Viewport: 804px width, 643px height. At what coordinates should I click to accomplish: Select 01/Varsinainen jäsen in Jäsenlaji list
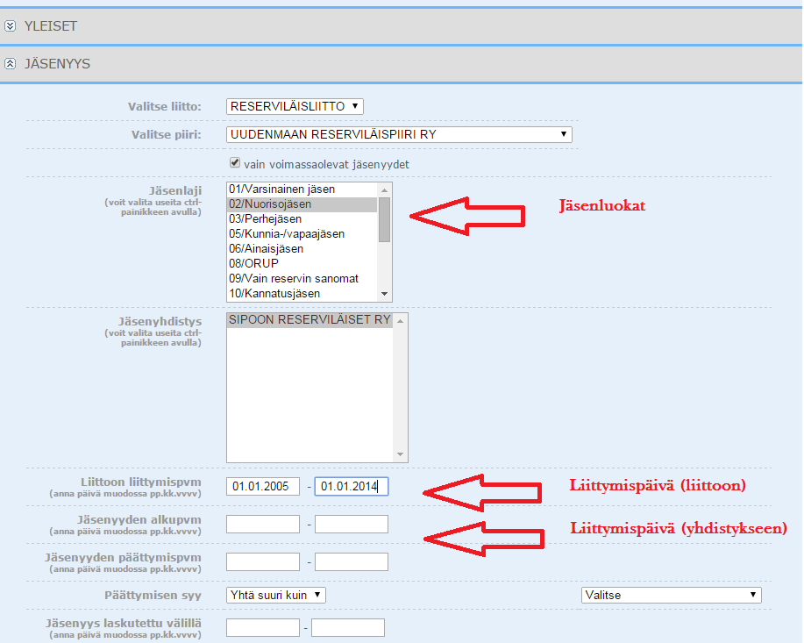pos(302,189)
